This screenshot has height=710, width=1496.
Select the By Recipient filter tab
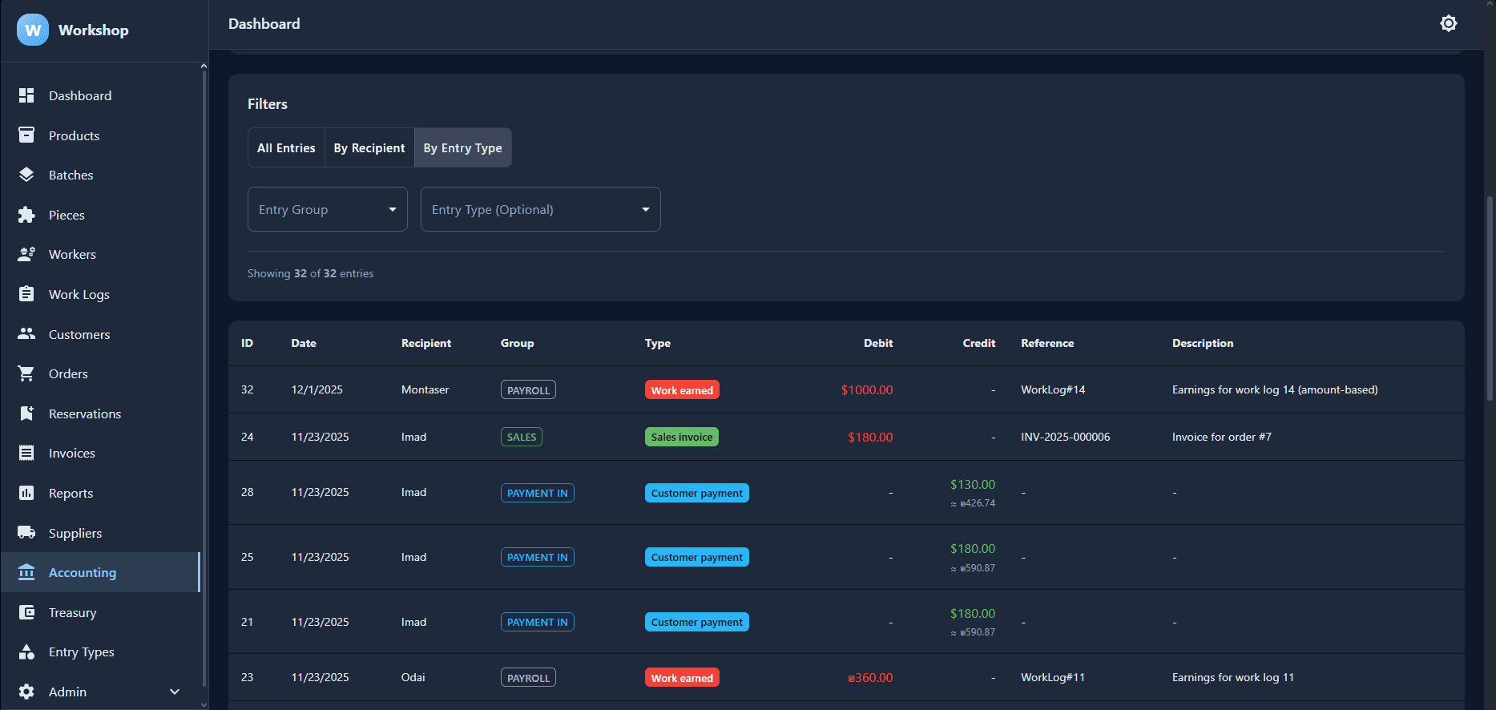(x=369, y=147)
